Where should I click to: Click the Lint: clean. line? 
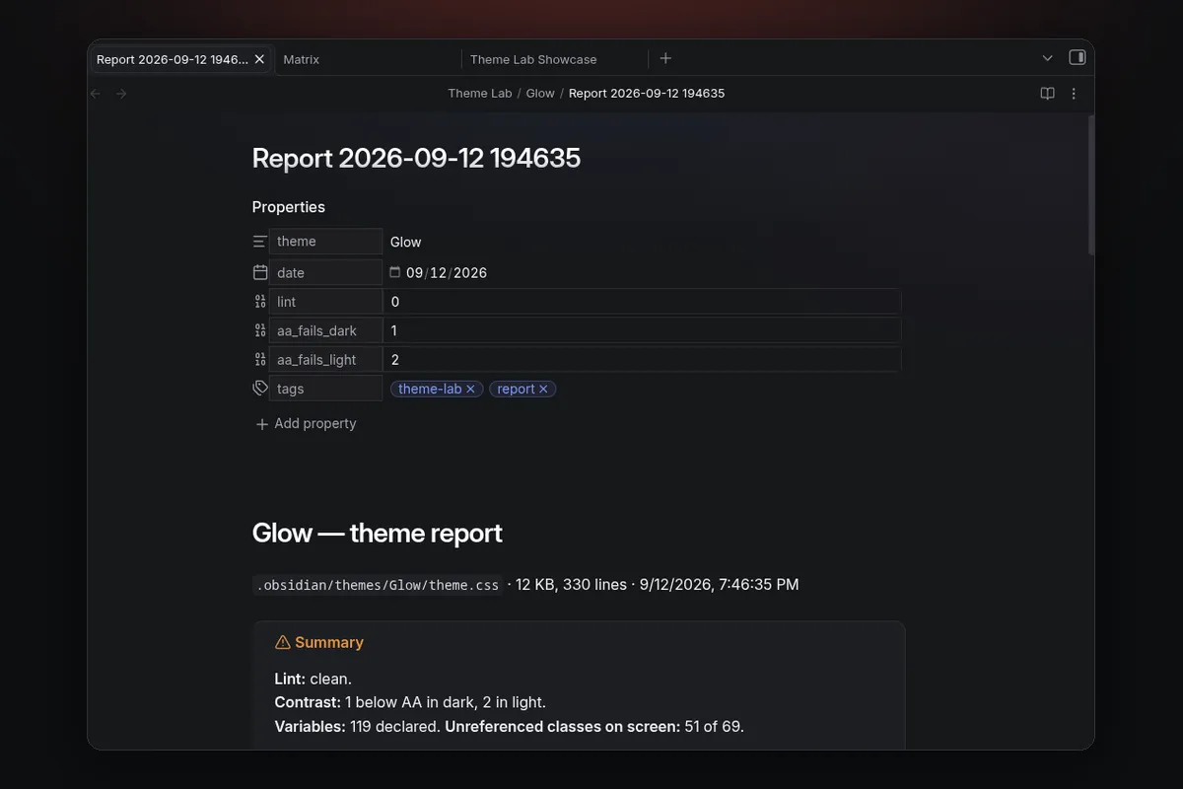[313, 679]
